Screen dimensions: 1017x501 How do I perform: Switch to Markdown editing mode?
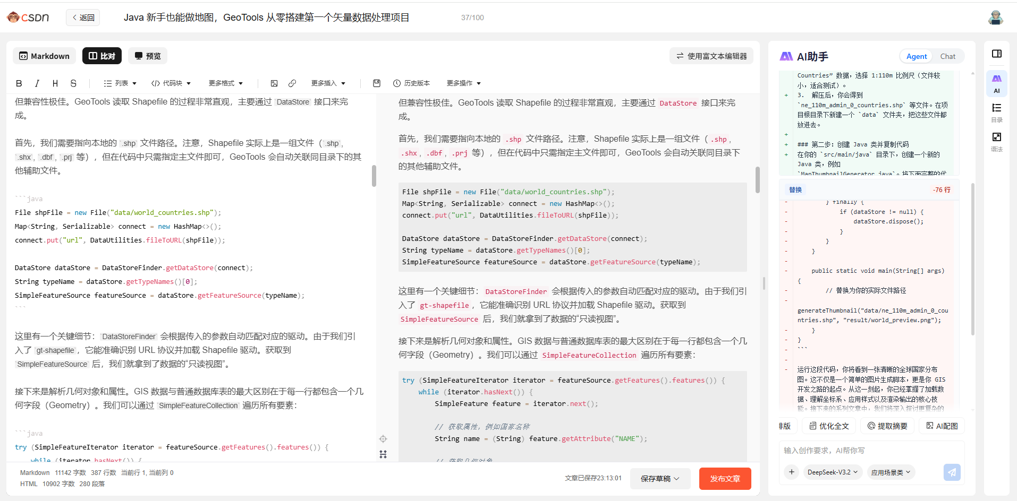pyautogui.click(x=45, y=56)
